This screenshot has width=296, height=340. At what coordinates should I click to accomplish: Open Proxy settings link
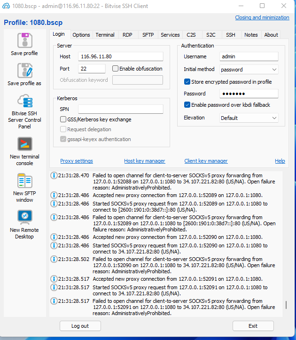click(x=77, y=161)
